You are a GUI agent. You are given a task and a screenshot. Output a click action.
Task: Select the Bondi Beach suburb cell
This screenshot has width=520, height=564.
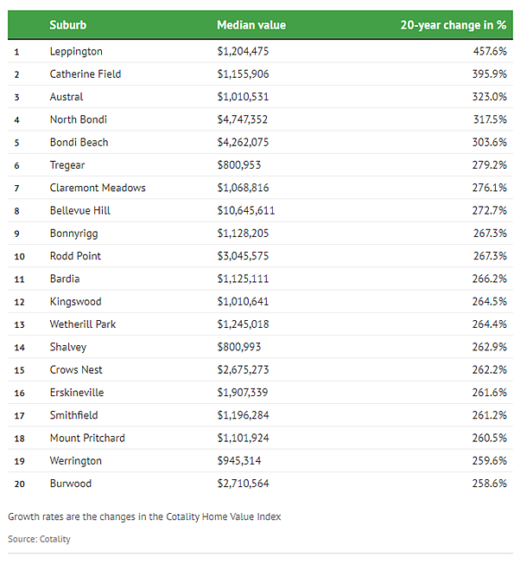click(79, 142)
